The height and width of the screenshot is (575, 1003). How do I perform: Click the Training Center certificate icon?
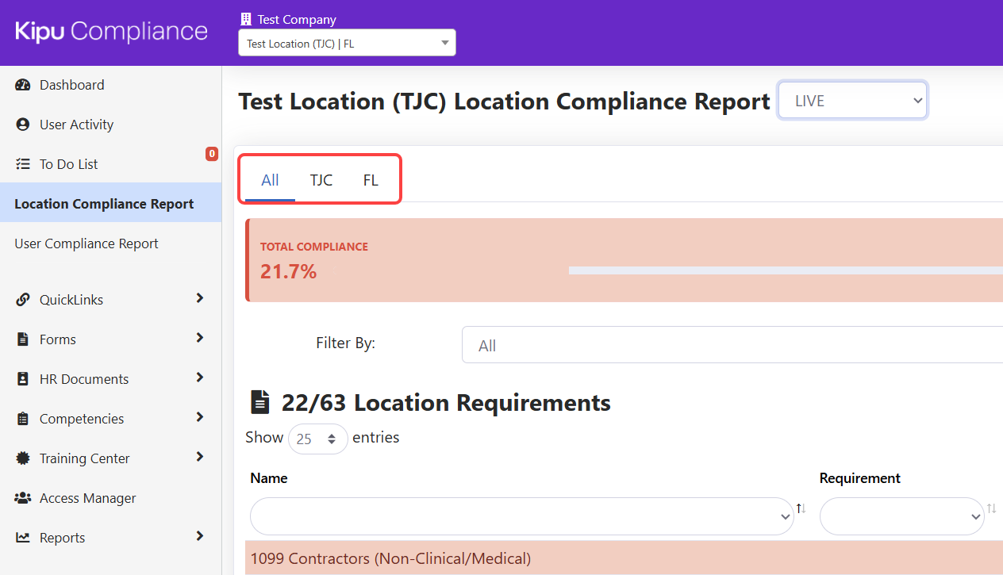(x=23, y=458)
